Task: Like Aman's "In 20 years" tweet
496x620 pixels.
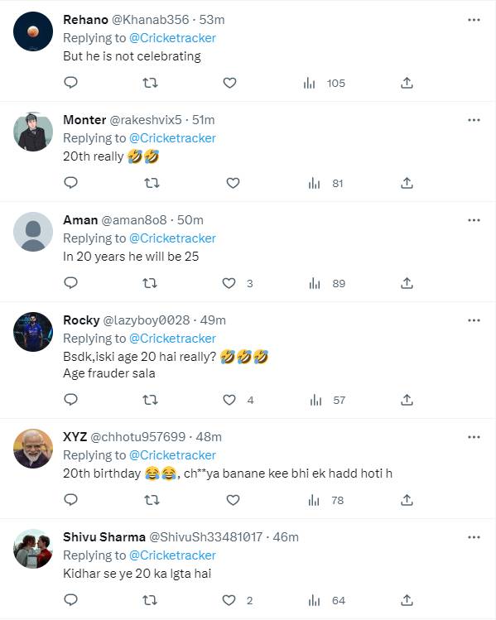Action: coord(229,283)
